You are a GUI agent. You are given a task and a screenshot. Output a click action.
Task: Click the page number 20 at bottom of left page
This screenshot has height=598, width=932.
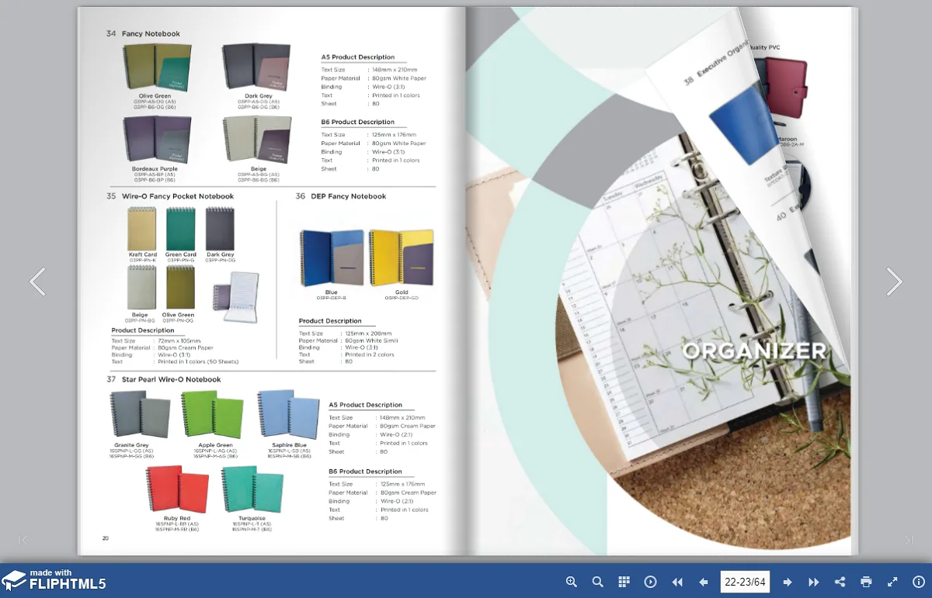point(106,538)
